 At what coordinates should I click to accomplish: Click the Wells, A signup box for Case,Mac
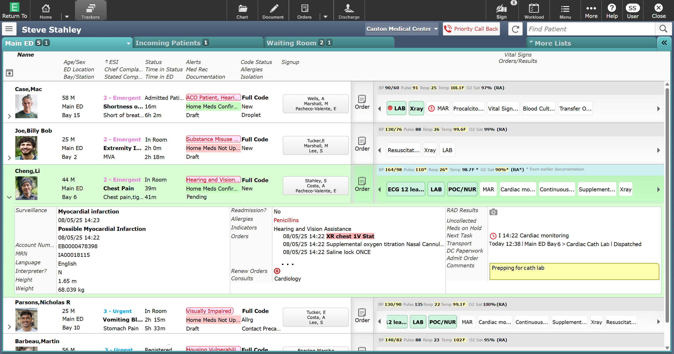click(316, 103)
